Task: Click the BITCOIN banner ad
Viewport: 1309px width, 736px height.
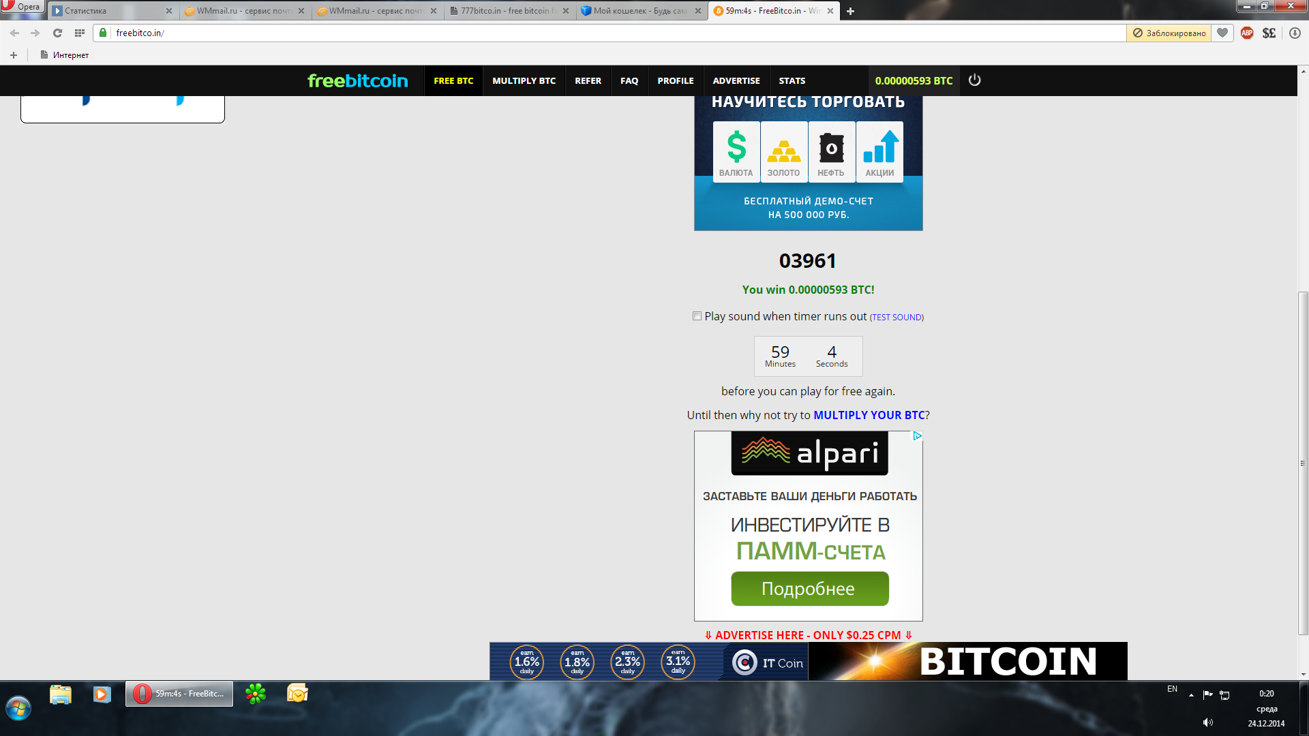Action: [x=968, y=661]
